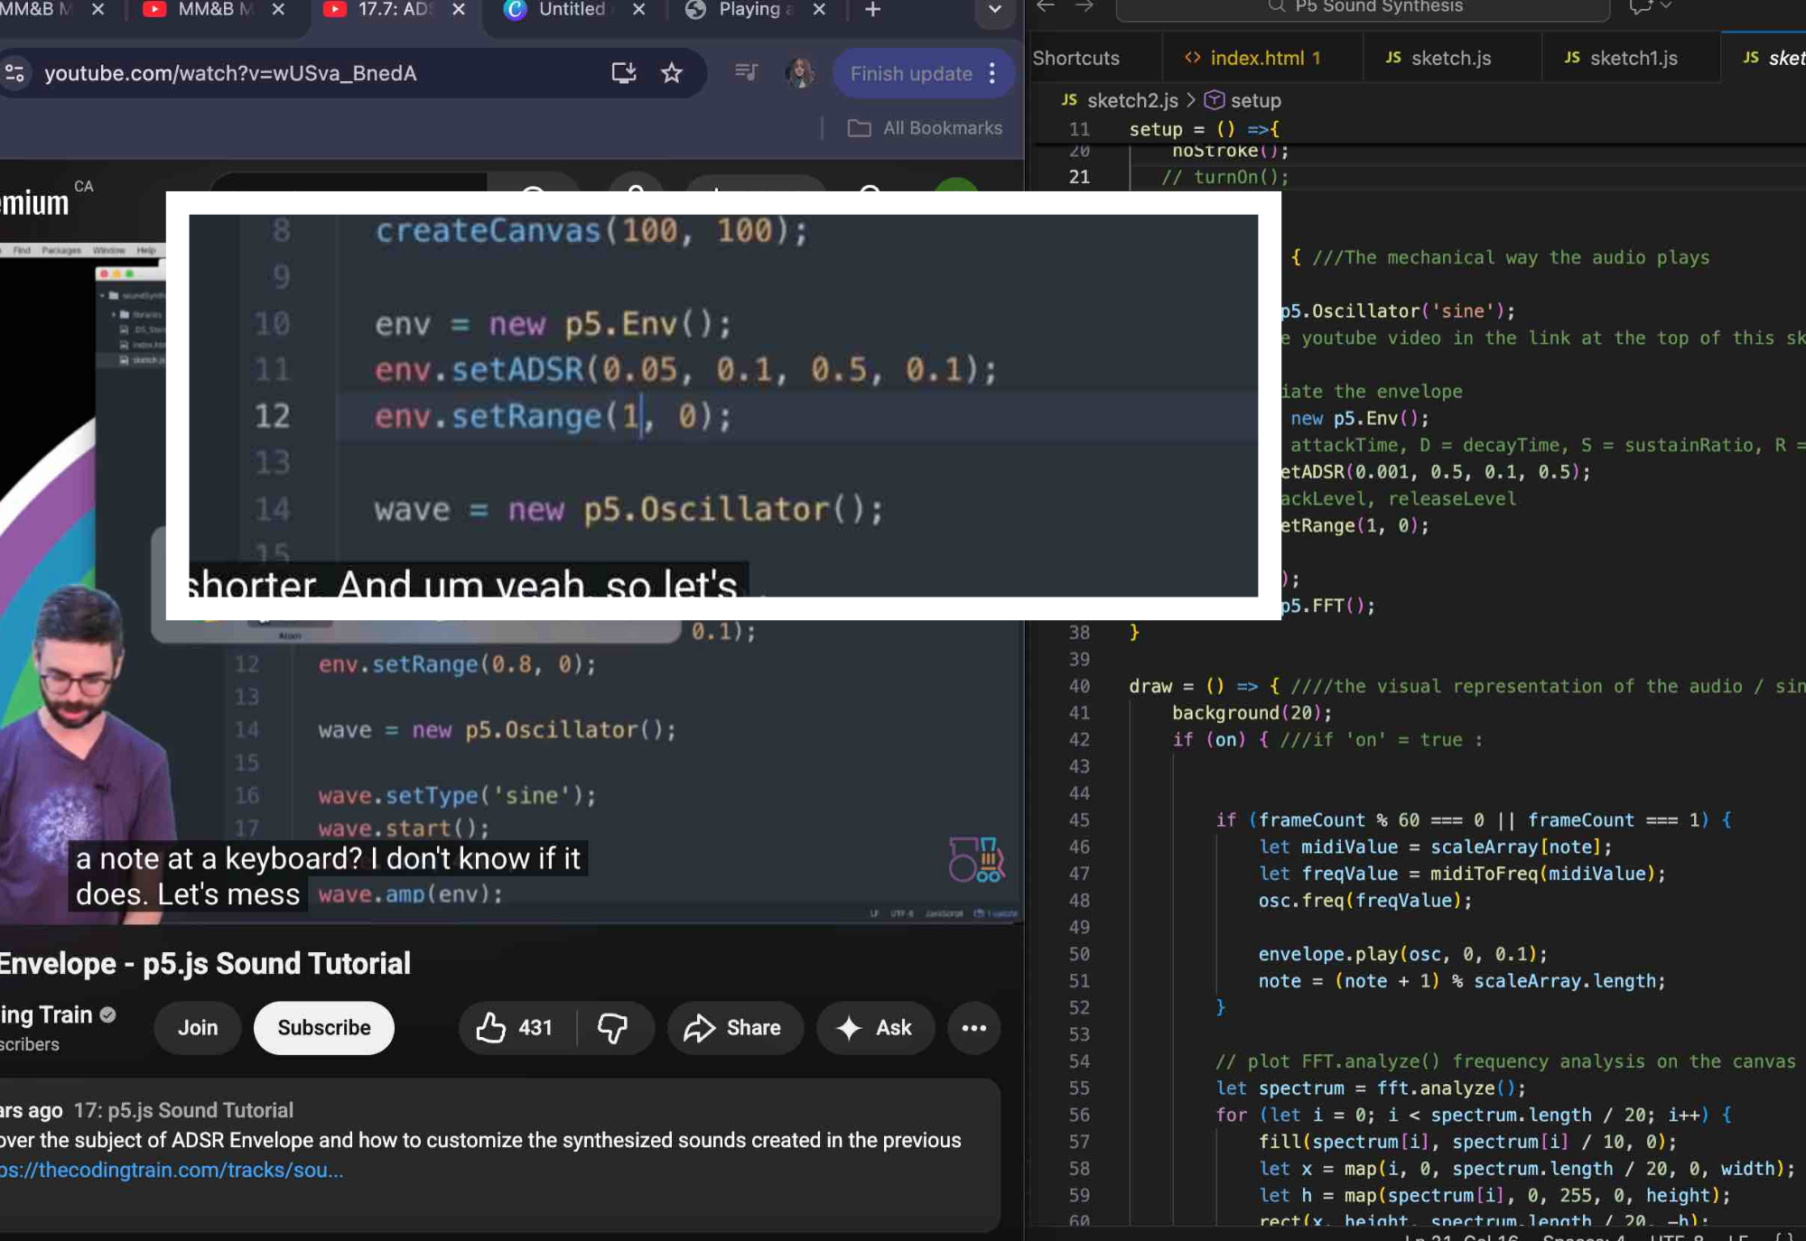Close the Playing browser tab
The height and width of the screenshot is (1241, 1806).
click(x=819, y=9)
